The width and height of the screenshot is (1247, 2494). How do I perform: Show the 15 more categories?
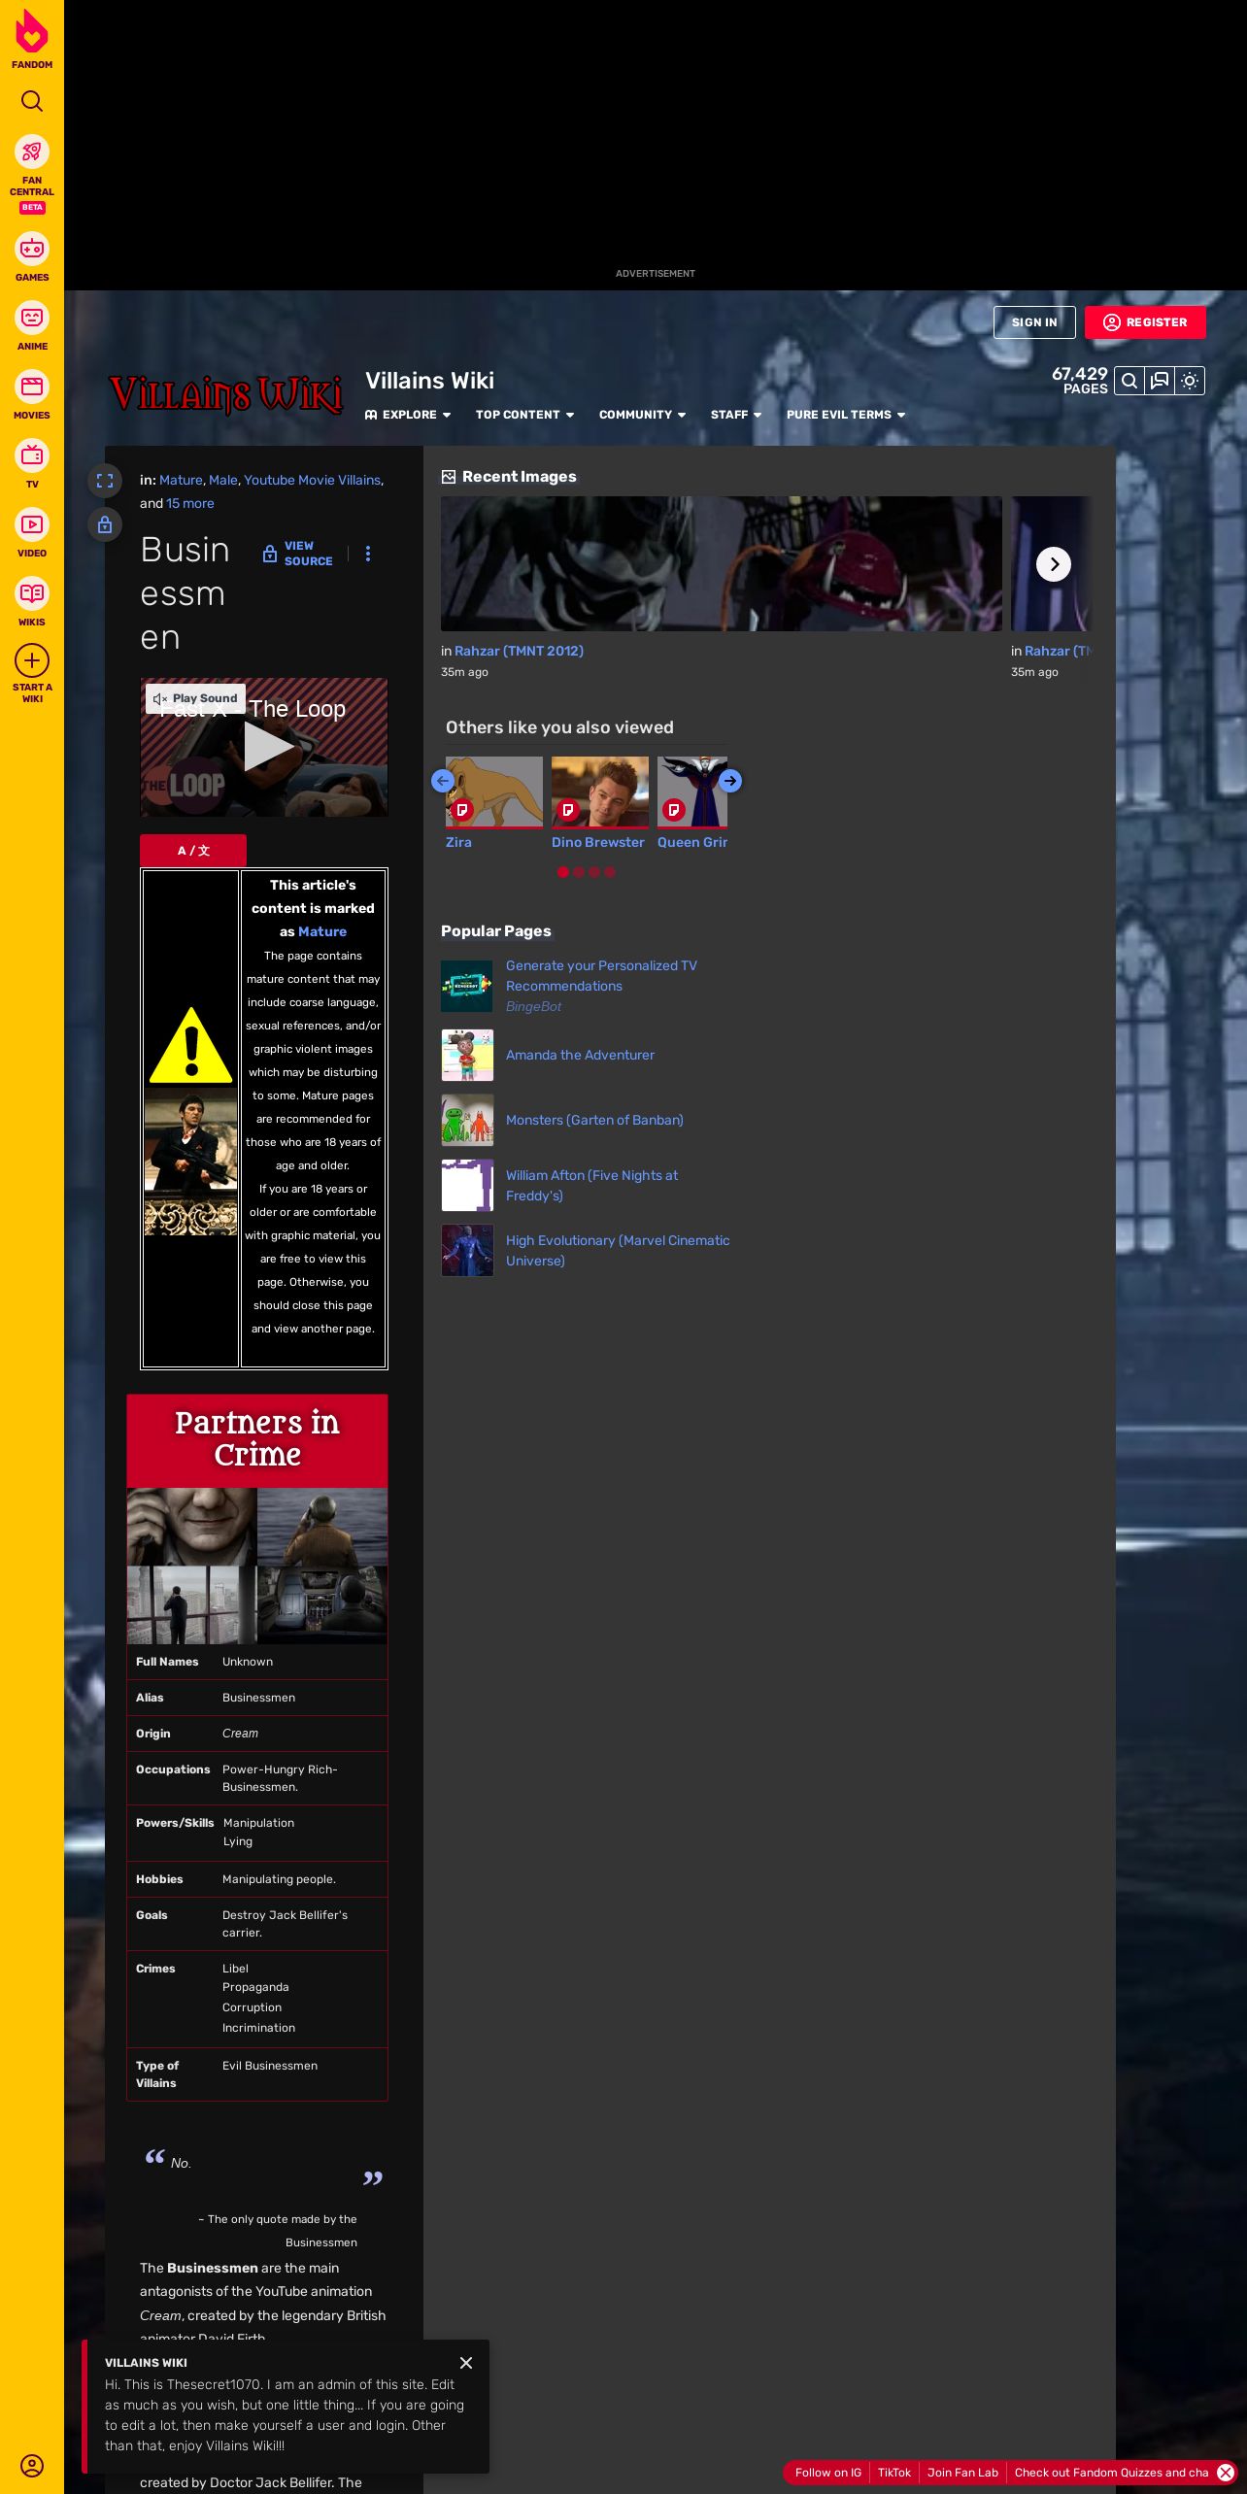pos(190,503)
